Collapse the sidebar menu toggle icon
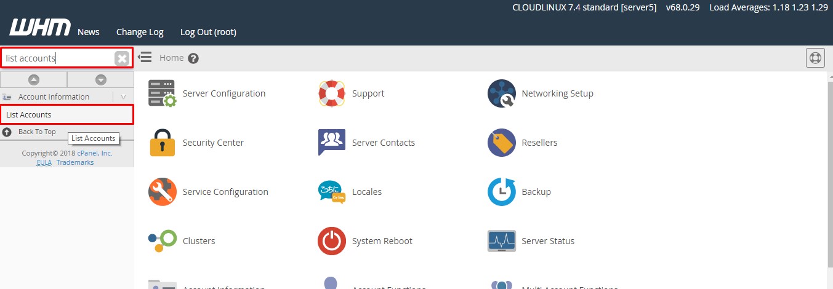Viewport: 833px width, 289px height. (x=145, y=57)
